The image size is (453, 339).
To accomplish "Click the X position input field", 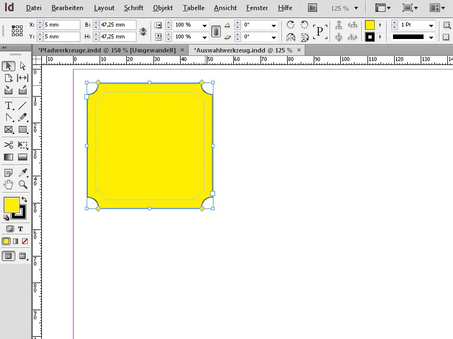I will click(x=62, y=25).
